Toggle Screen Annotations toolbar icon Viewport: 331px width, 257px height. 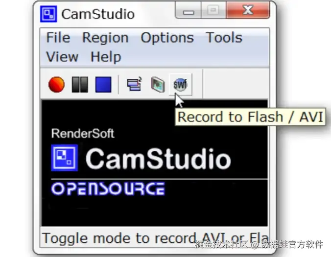click(x=134, y=84)
